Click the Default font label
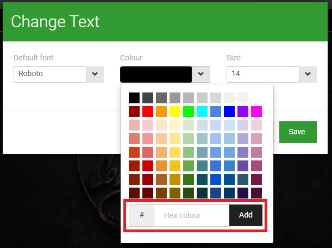 [x=34, y=58]
